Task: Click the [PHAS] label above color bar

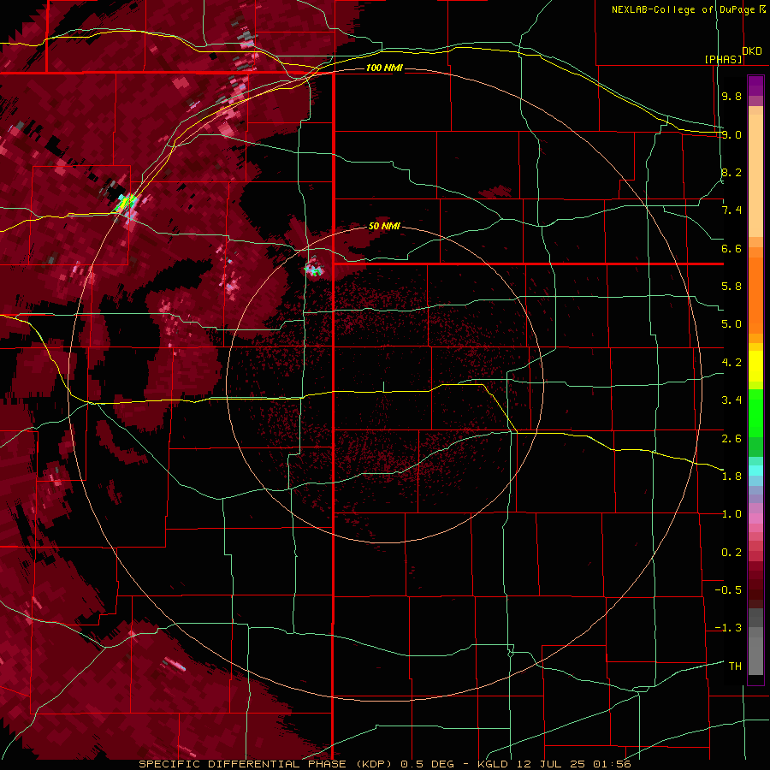Action: pos(723,59)
